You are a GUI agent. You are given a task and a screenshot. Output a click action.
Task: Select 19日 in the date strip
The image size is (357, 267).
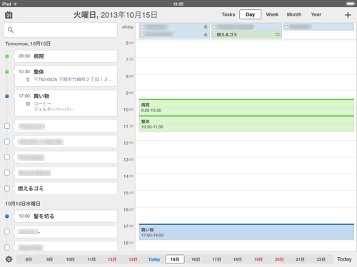258,259
